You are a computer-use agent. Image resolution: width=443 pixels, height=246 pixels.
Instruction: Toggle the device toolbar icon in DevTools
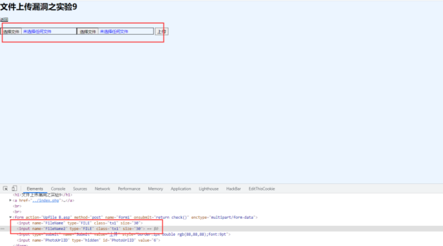[14, 189]
